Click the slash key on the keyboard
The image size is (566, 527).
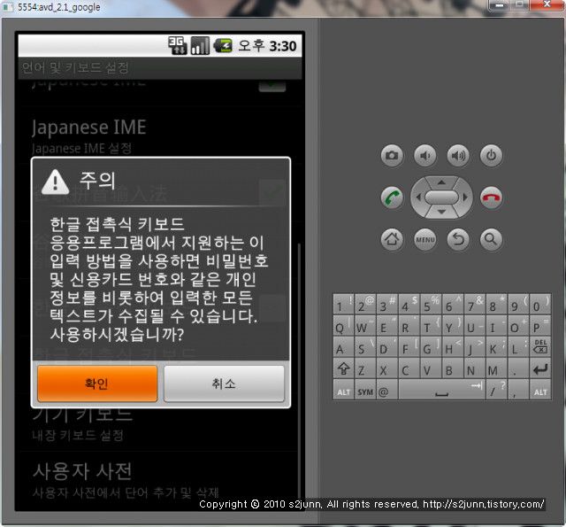pyautogui.click(x=497, y=390)
